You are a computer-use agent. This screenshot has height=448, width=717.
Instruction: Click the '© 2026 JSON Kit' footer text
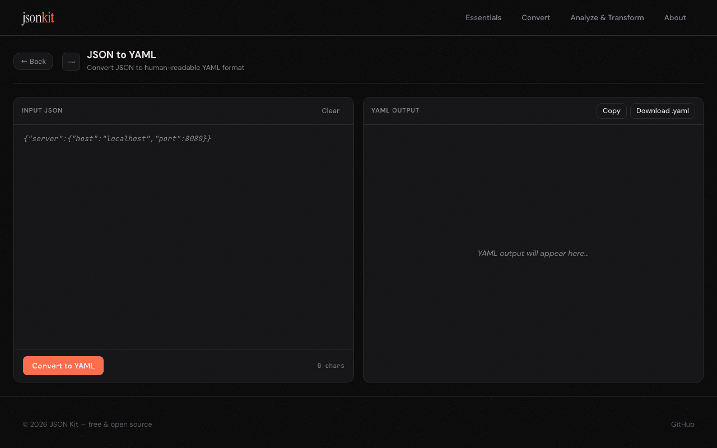87,424
